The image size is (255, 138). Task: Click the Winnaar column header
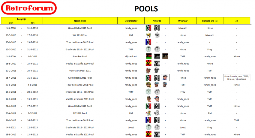coord(183,21)
